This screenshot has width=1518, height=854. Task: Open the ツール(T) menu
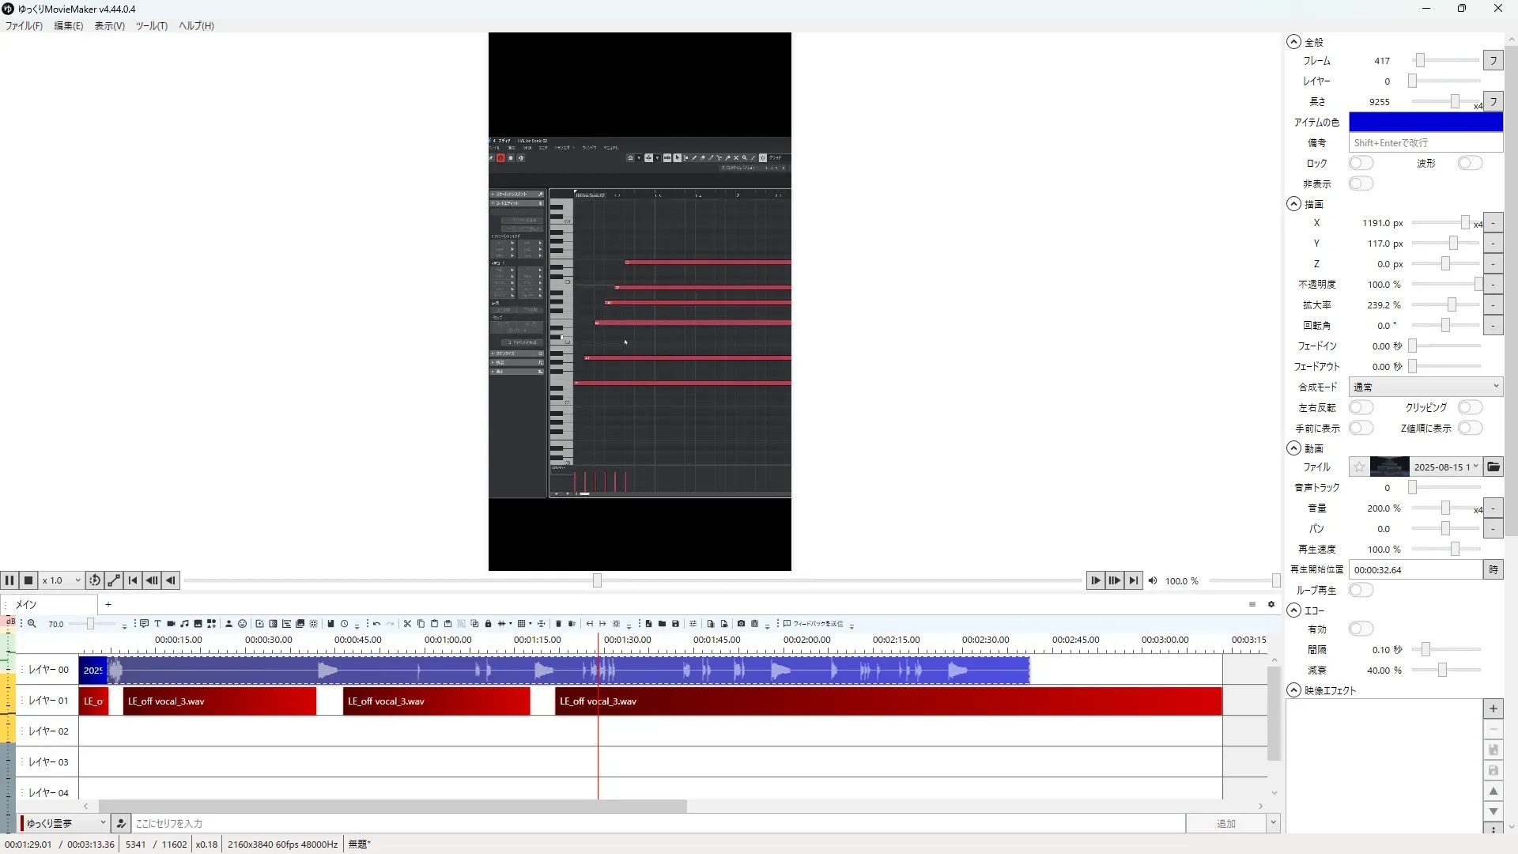pos(151,25)
